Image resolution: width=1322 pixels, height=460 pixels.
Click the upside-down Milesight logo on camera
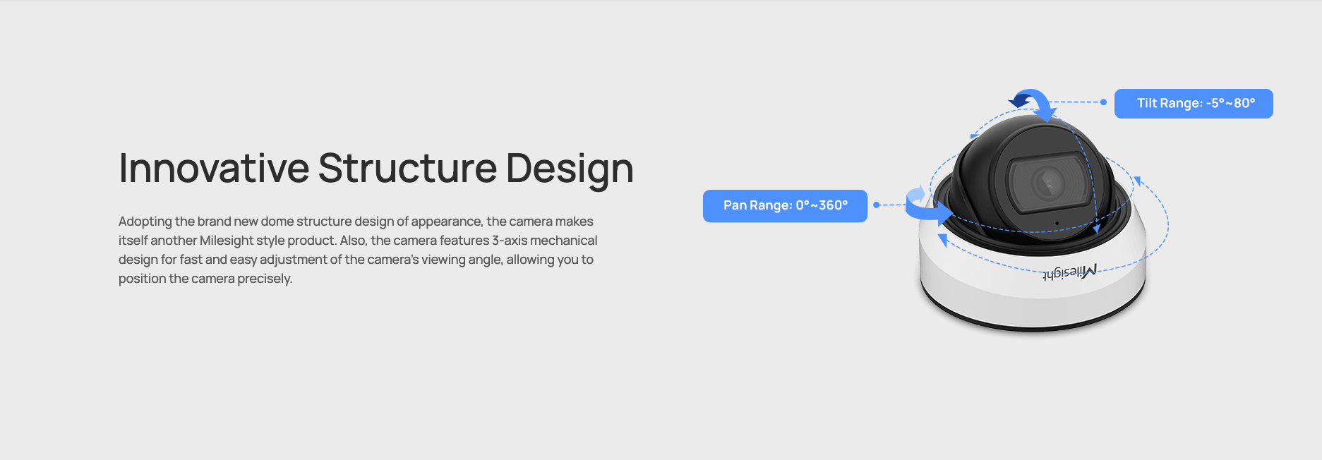pyautogui.click(x=1070, y=272)
